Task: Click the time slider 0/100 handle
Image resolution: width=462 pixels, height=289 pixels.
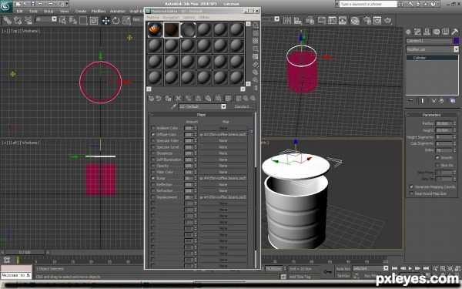Action: (25, 253)
